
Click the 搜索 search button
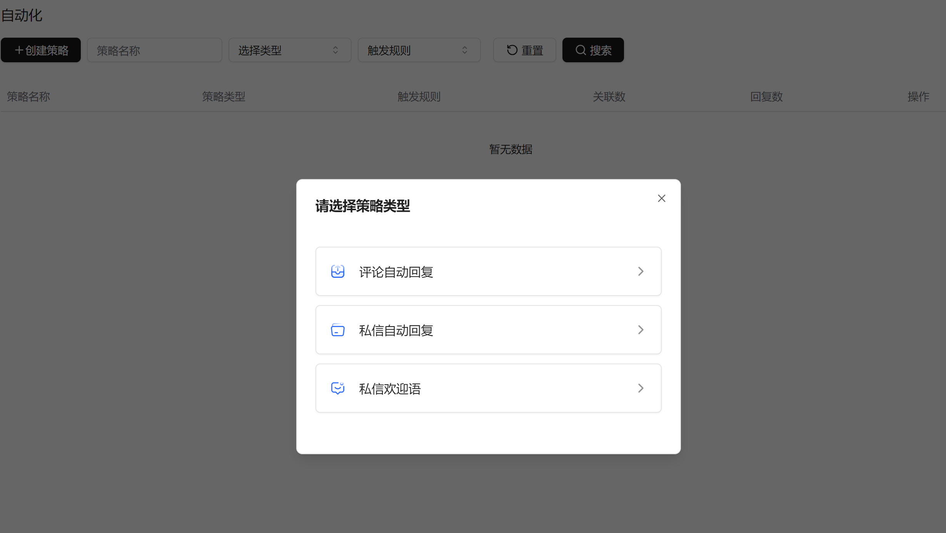pos(593,50)
